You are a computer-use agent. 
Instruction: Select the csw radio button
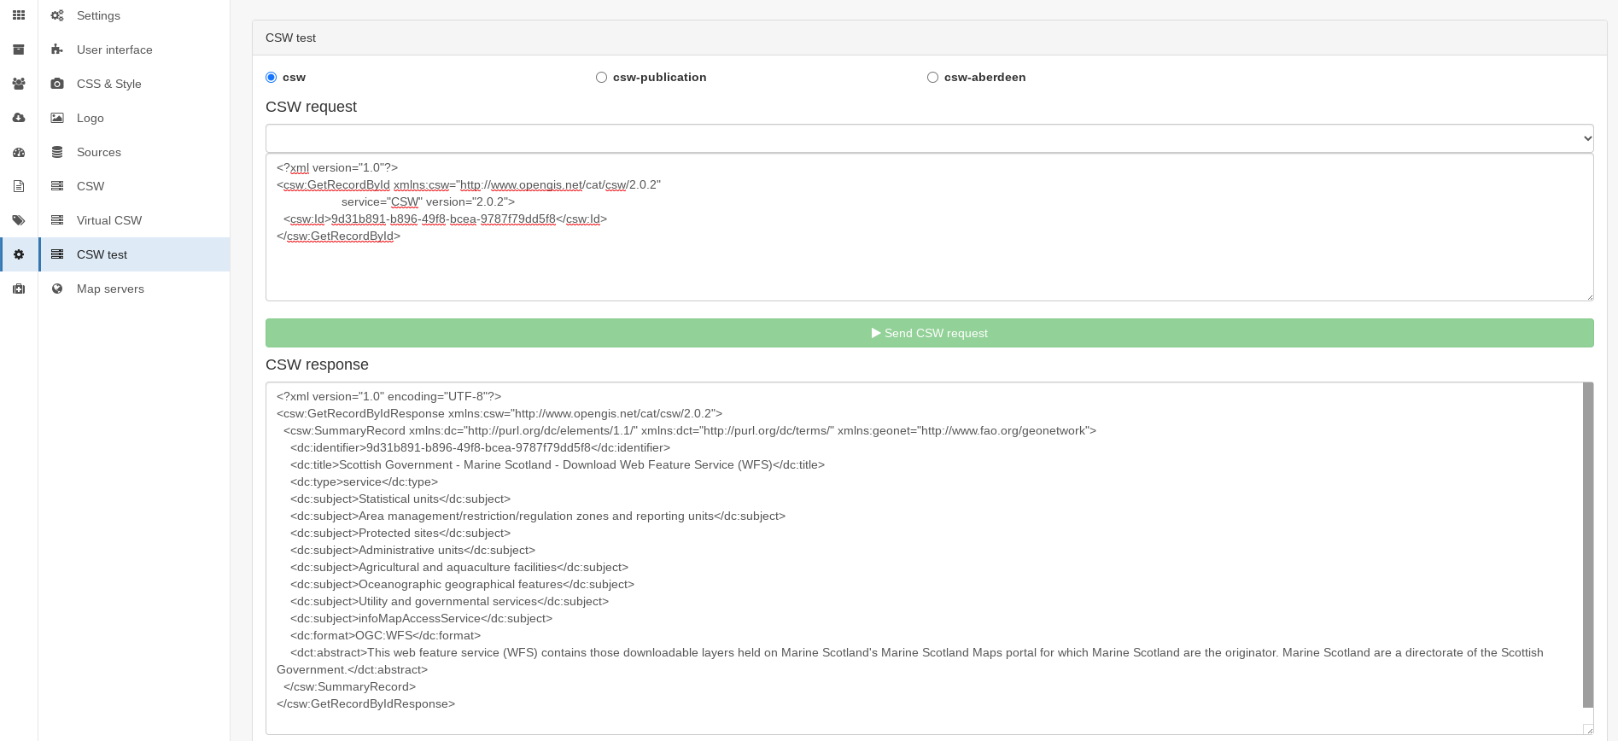pyautogui.click(x=272, y=77)
